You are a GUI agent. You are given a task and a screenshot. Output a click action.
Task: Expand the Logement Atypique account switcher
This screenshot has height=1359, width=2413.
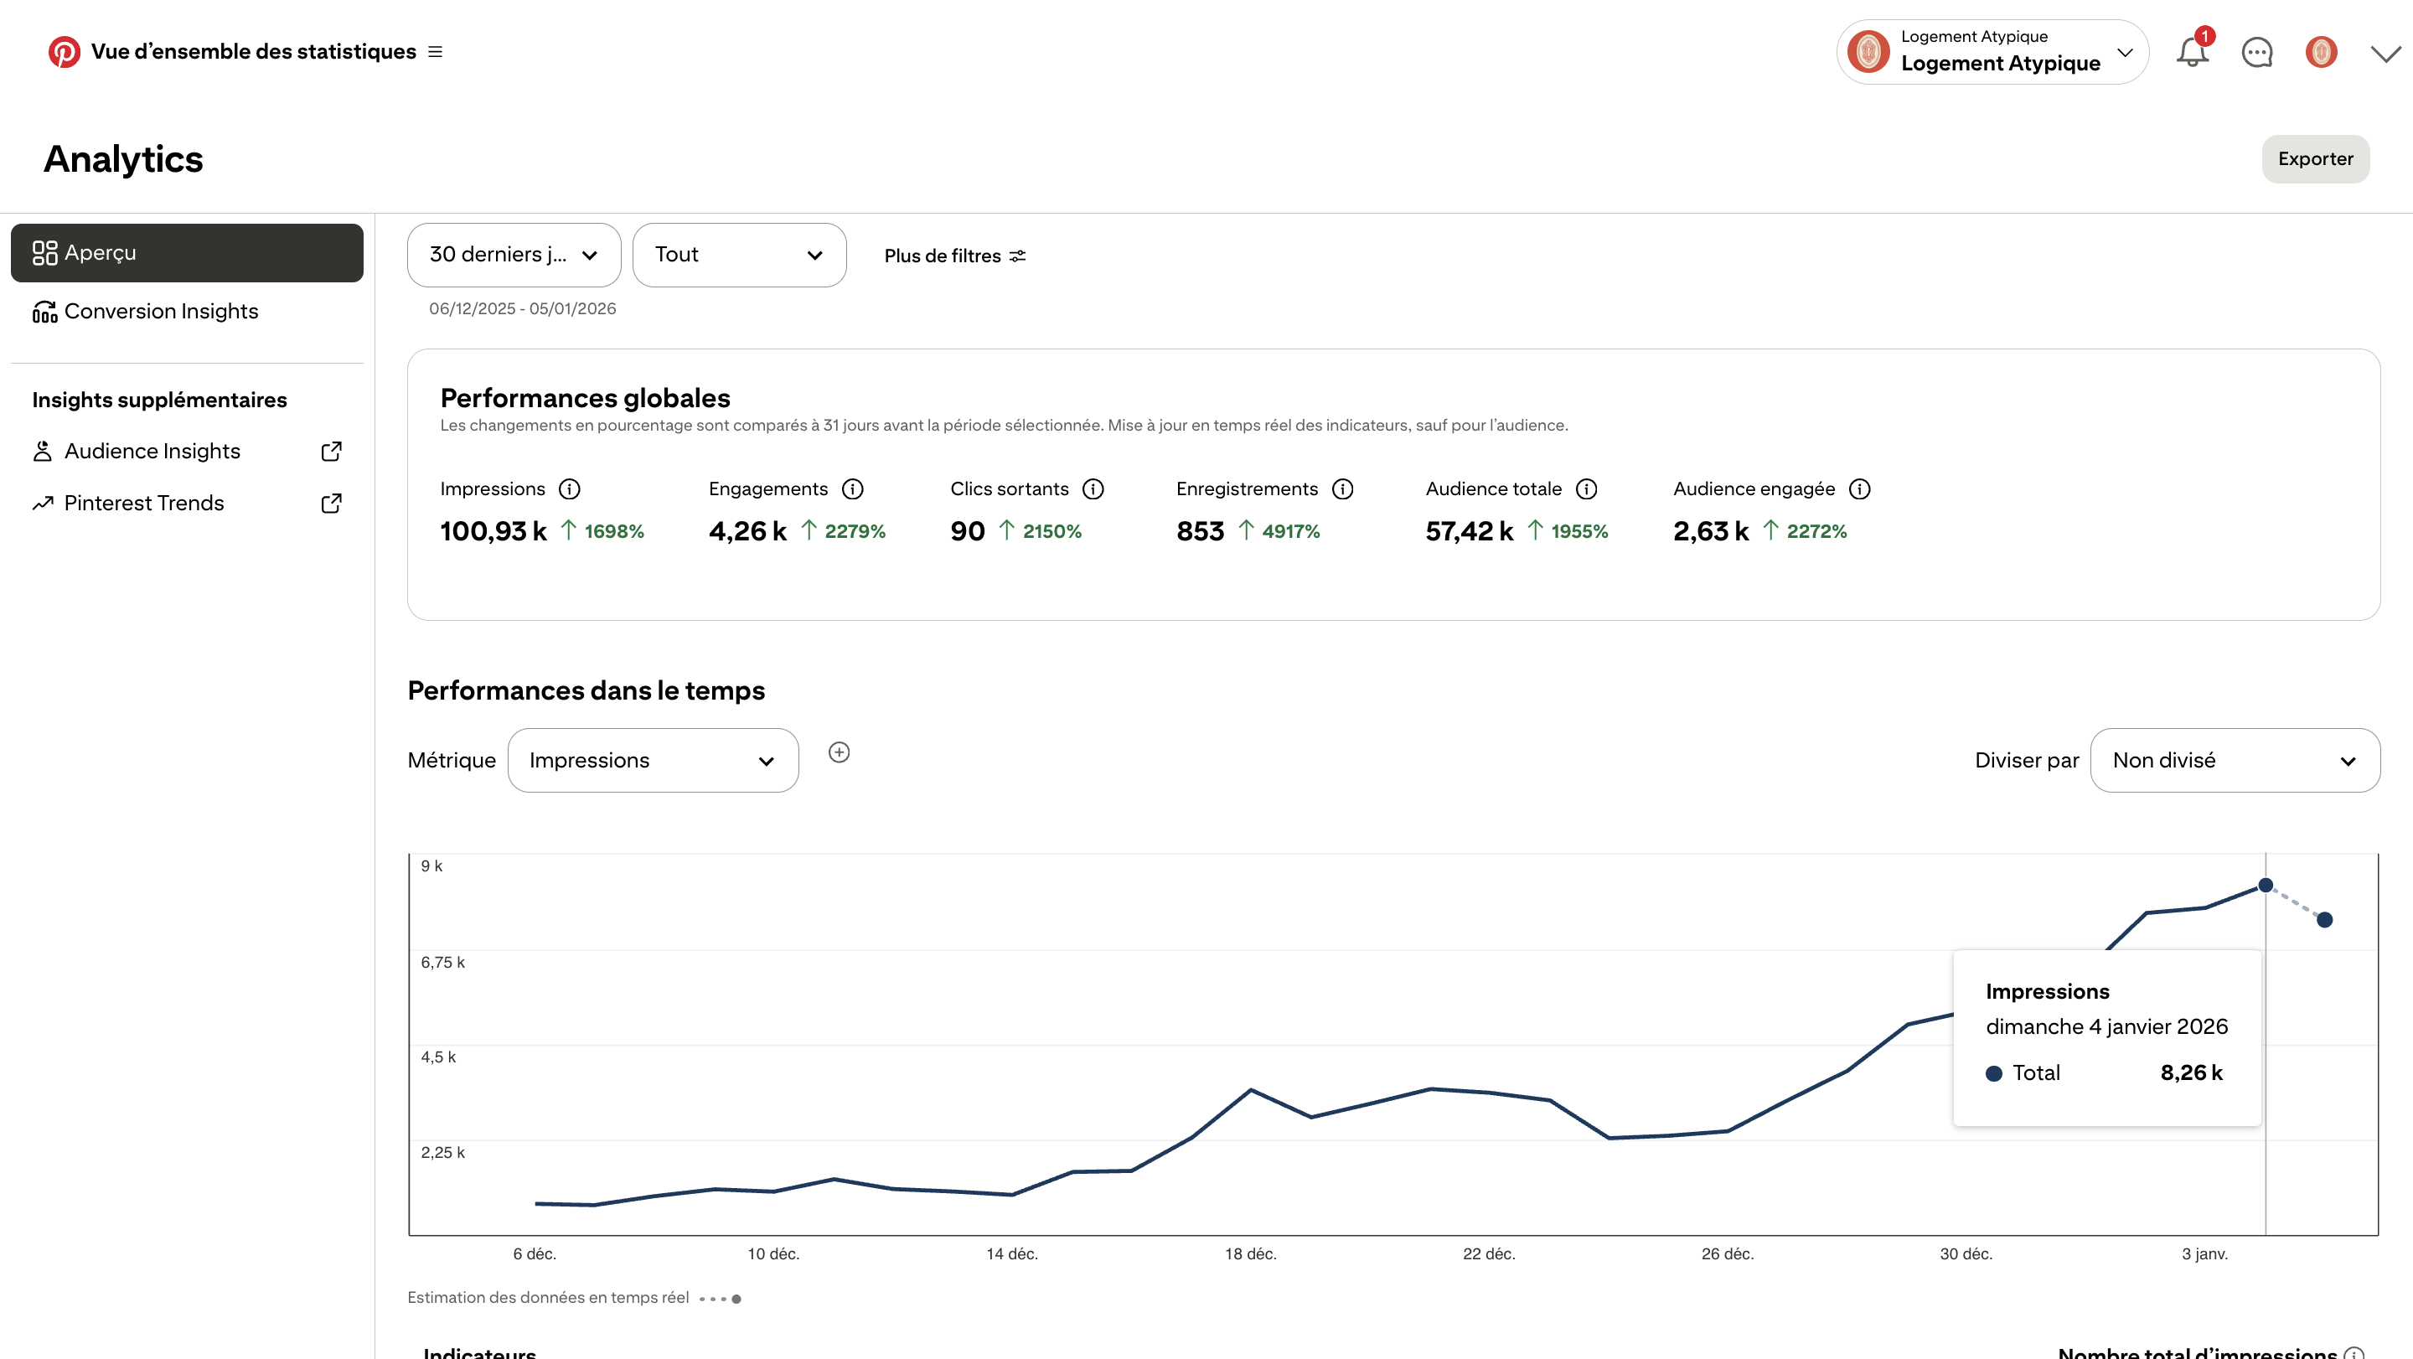(x=1992, y=51)
